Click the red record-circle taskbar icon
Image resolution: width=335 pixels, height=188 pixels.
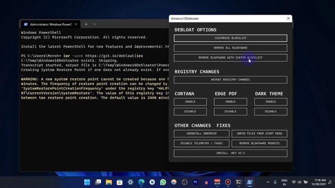228,182
